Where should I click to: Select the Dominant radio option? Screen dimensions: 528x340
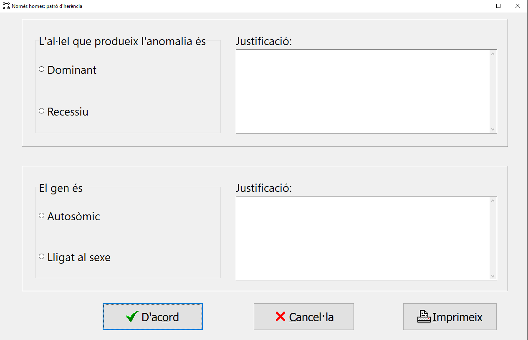click(42, 69)
